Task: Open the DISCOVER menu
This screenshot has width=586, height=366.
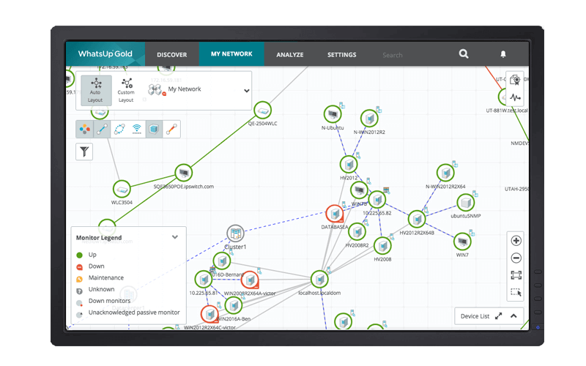Action: coord(171,54)
